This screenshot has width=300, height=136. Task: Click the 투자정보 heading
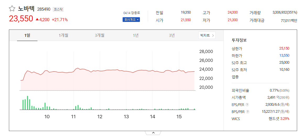pos(239,40)
